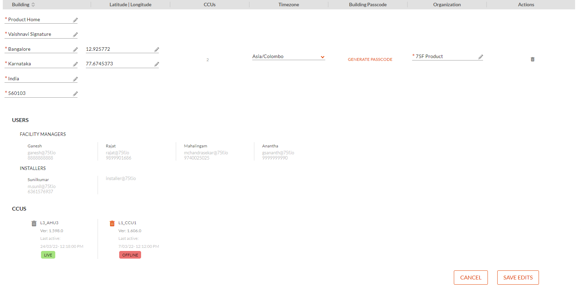Click SAVE EDITS button
The image size is (581, 293).
(x=518, y=277)
